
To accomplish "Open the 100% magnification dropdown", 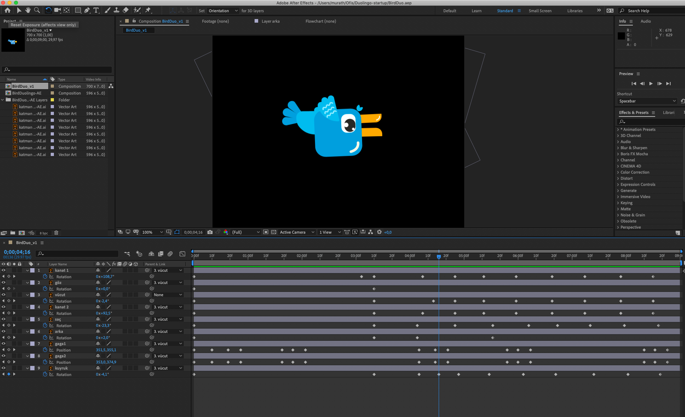I will point(152,232).
